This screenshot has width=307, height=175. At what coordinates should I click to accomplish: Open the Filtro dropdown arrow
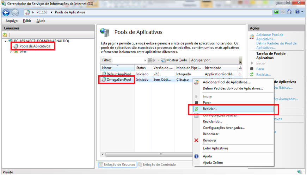145,60
